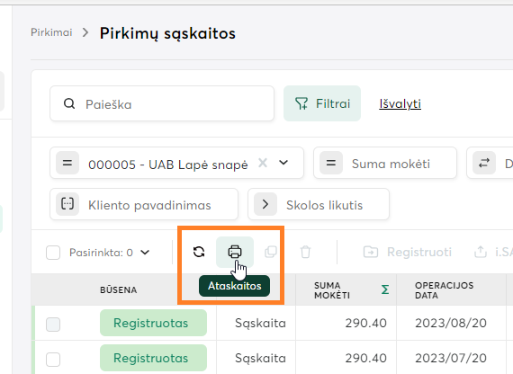This screenshot has height=374, width=513.
Task: Click Registruotas status in 2023/07/20 row
Action: 153,358
